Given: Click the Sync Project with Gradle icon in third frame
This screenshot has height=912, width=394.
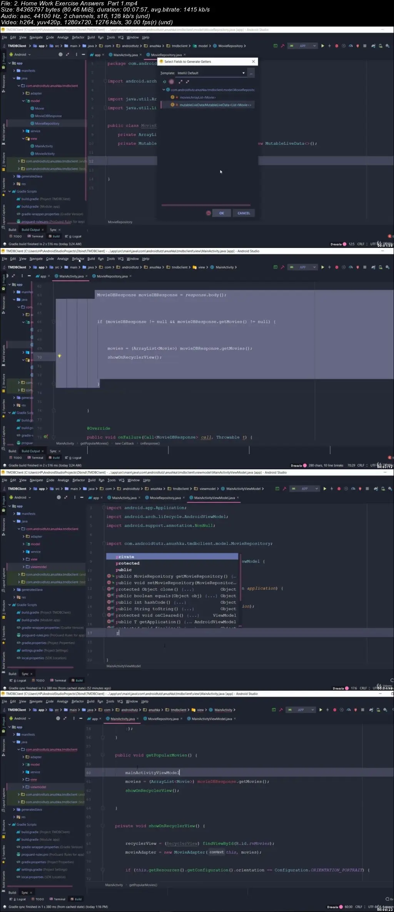Looking at the screenshot, I should point(376,489).
